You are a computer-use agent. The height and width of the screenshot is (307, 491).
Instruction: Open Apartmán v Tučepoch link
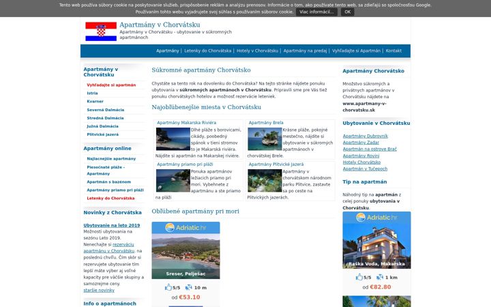click(365, 169)
